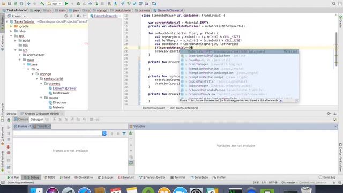Choose ErrorManager from completion list
The height and width of the screenshot is (193, 343).
coord(240,64)
